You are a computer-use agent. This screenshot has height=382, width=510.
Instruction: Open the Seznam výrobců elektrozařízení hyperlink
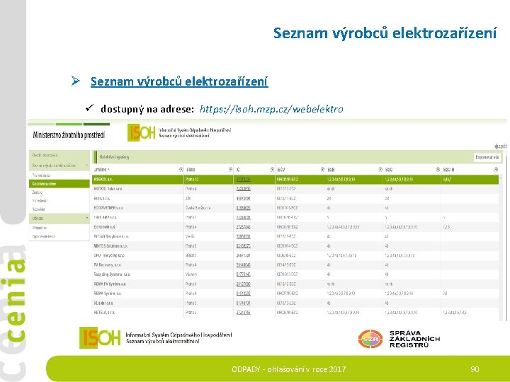click(179, 81)
